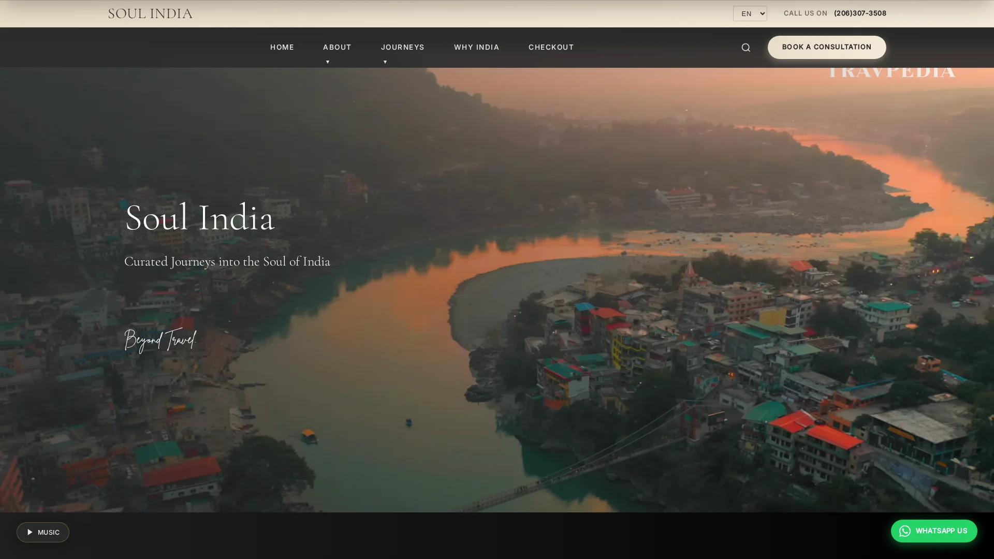Viewport: 994px width, 559px height.
Task: Select the About menu label
Action: click(337, 48)
